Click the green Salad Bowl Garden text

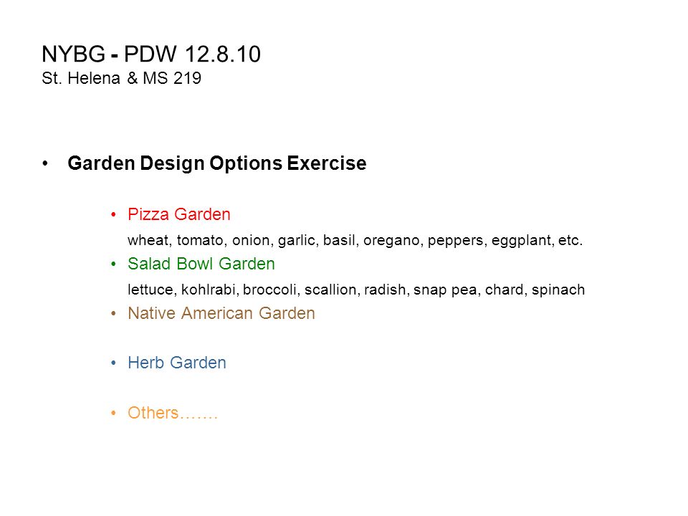pos(201,264)
